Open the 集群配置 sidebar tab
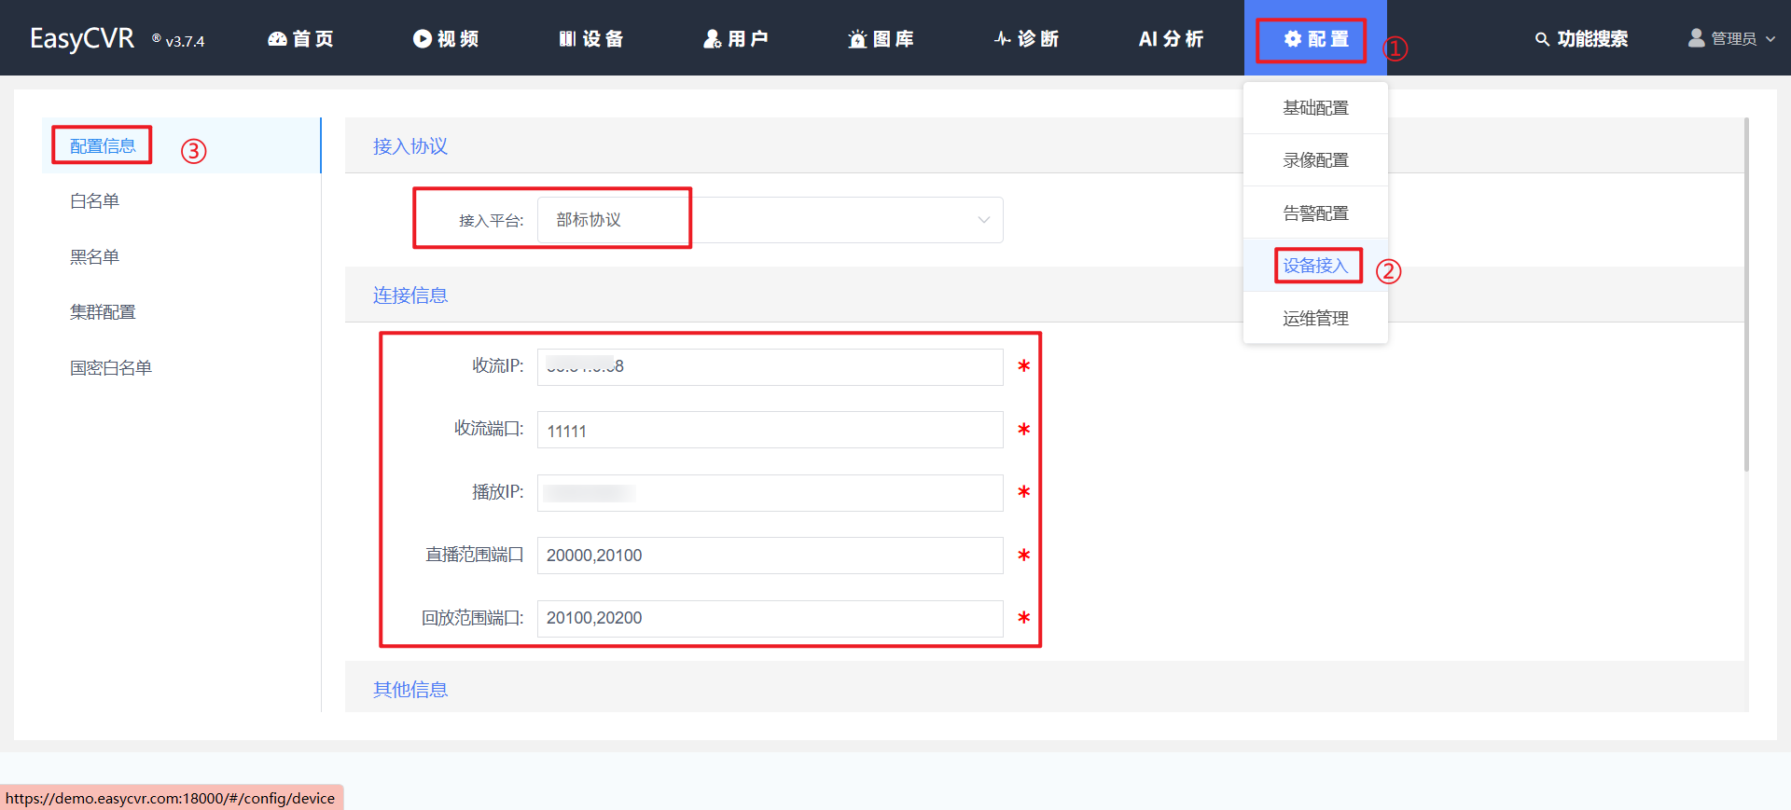The image size is (1791, 810). (103, 312)
